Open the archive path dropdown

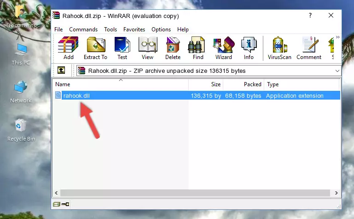337,71
